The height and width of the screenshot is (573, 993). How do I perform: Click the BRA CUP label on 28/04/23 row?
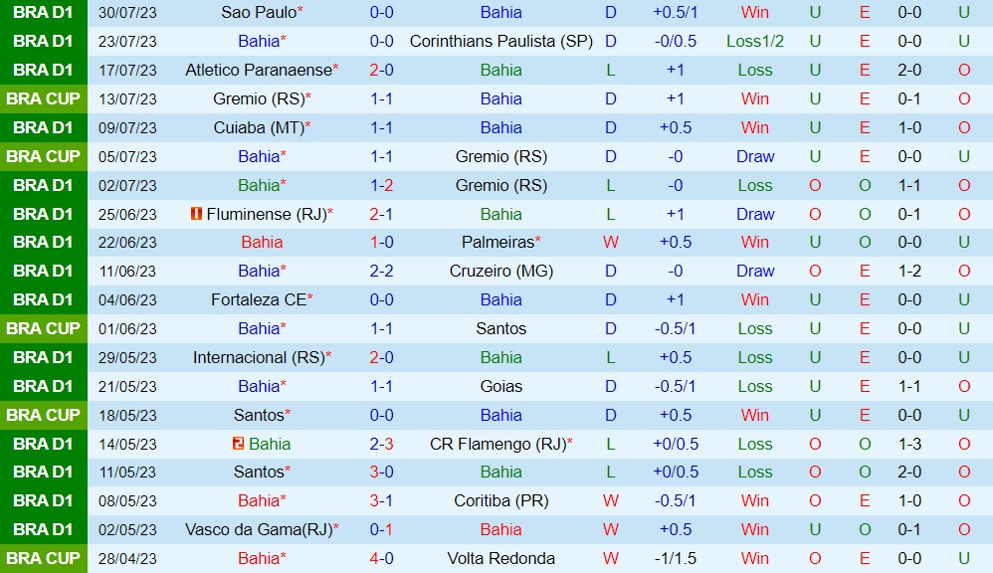click(x=44, y=558)
